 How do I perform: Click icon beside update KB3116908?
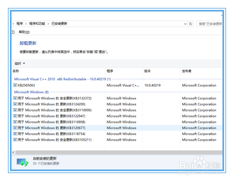point(15,122)
